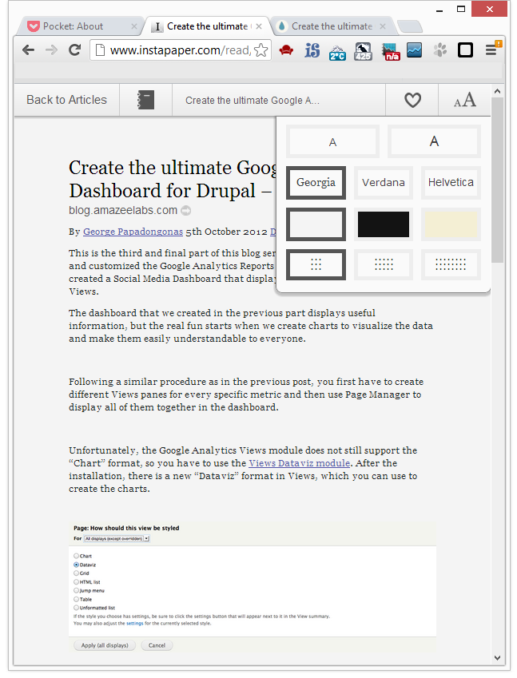
Task: Click the 425 counter extension icon
Action: coord(363,51)
